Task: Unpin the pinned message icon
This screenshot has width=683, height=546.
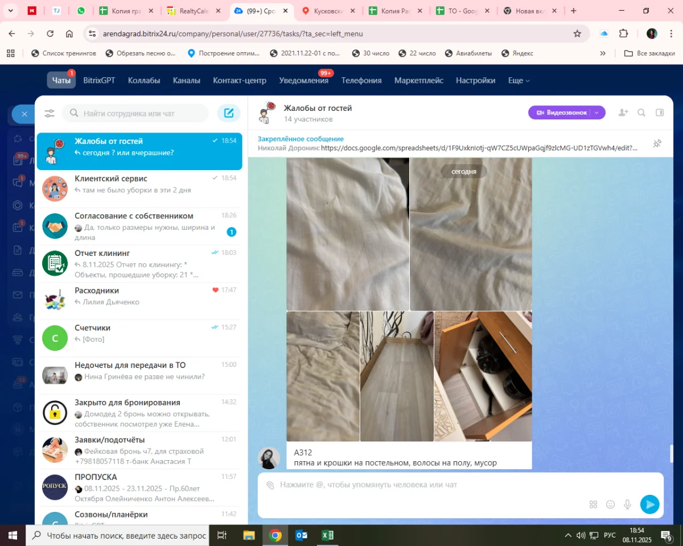Action: tap(657, 143)
